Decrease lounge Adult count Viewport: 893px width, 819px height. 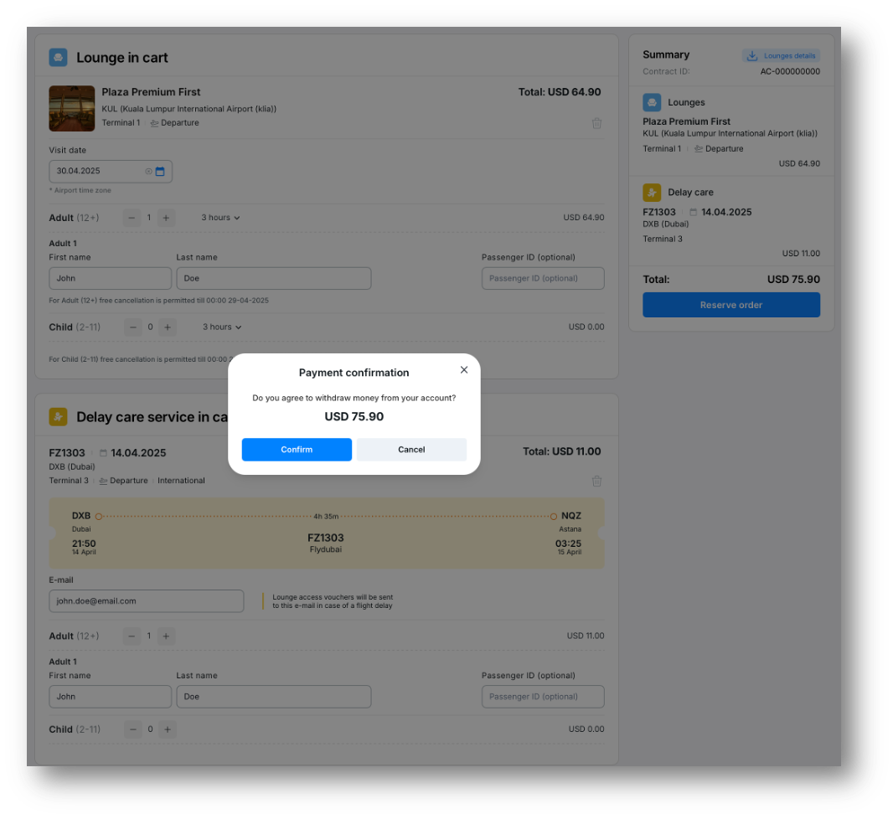pos(132,218)
